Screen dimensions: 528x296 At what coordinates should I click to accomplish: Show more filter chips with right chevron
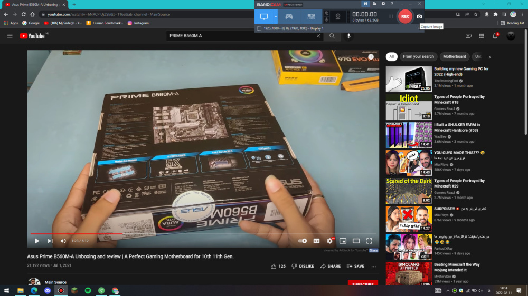[489, 57]
